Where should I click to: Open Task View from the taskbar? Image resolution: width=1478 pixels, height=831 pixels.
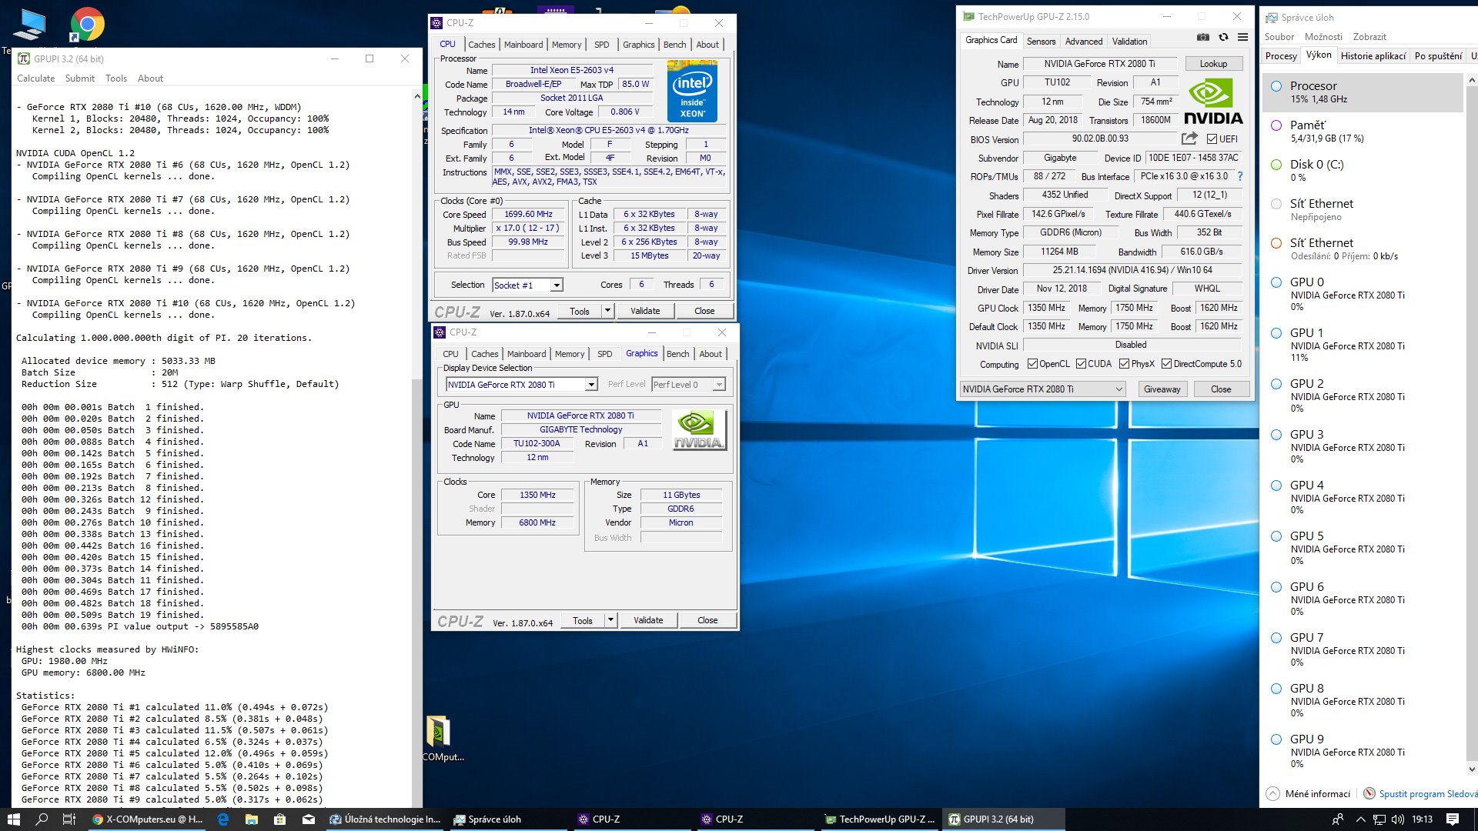click(x=69, y=819)
